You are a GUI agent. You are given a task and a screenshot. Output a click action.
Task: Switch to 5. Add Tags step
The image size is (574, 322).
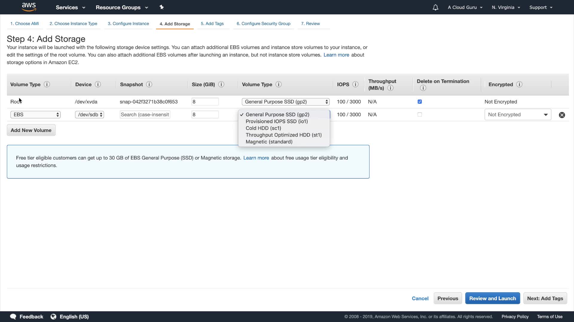pyautogui.click(x=212, y=24)
